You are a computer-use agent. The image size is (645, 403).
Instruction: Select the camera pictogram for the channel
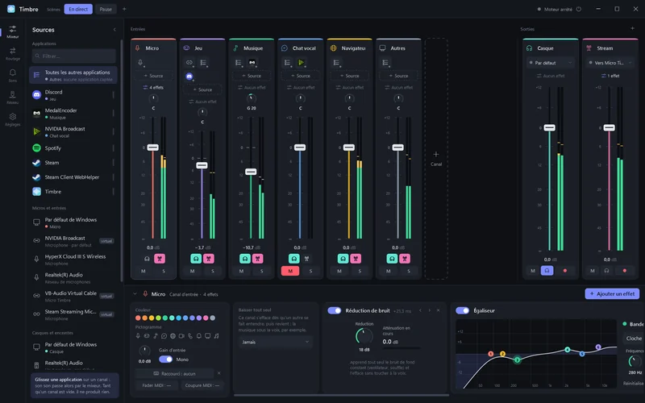181,336
